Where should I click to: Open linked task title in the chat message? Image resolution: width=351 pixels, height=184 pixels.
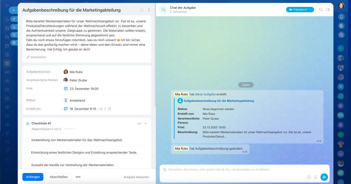(x=219, y=101)
